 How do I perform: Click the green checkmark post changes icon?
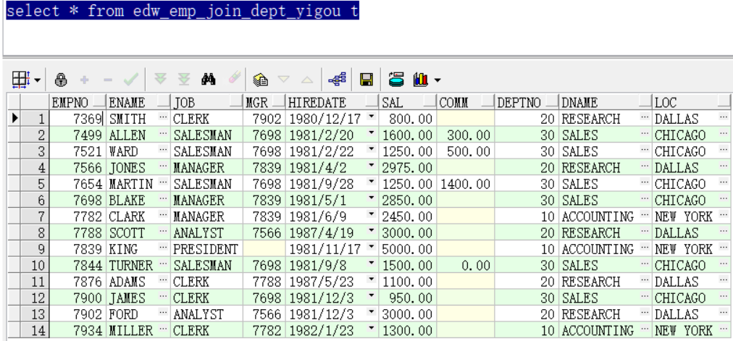click(131, 80)
